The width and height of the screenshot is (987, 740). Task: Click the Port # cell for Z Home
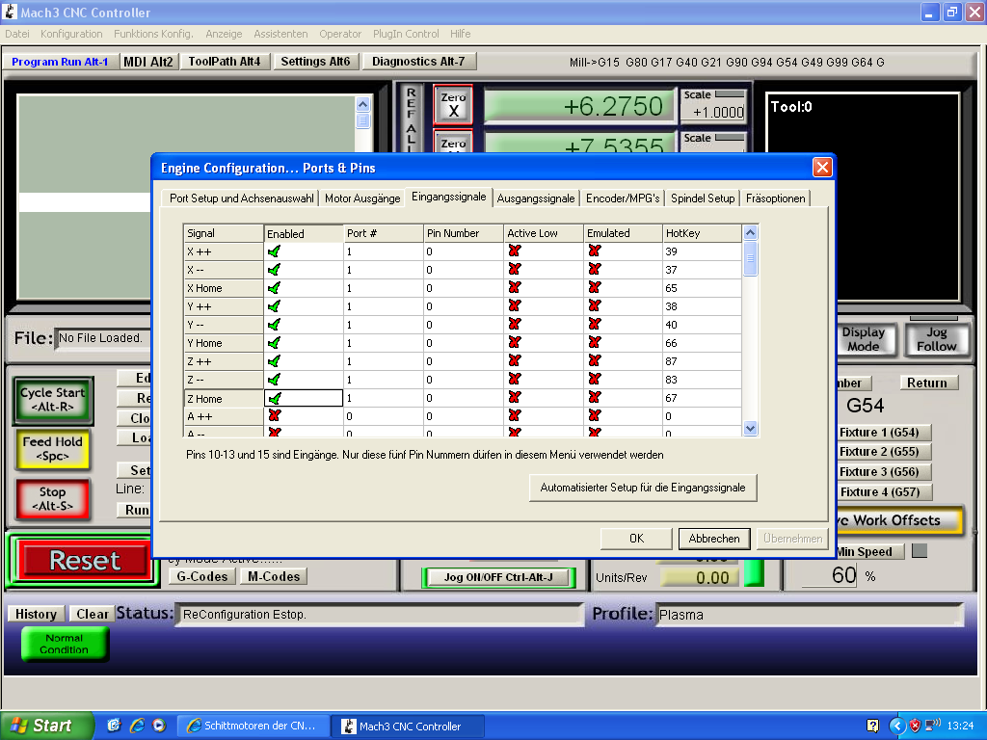[383, 398]
